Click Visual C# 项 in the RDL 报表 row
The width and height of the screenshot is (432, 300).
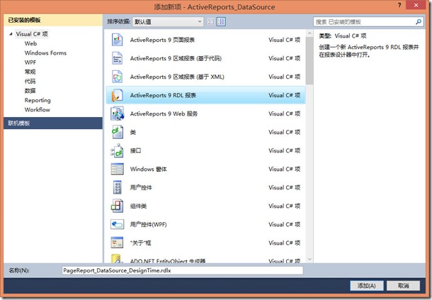[284, 96]
